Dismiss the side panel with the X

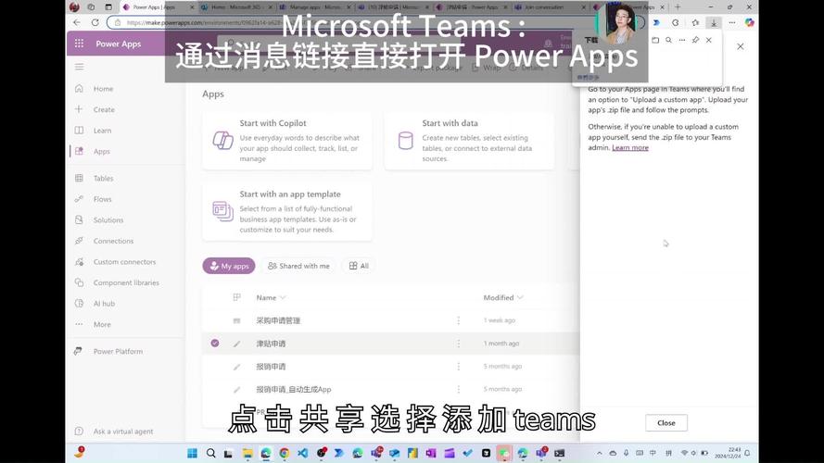tap(740, 46)
